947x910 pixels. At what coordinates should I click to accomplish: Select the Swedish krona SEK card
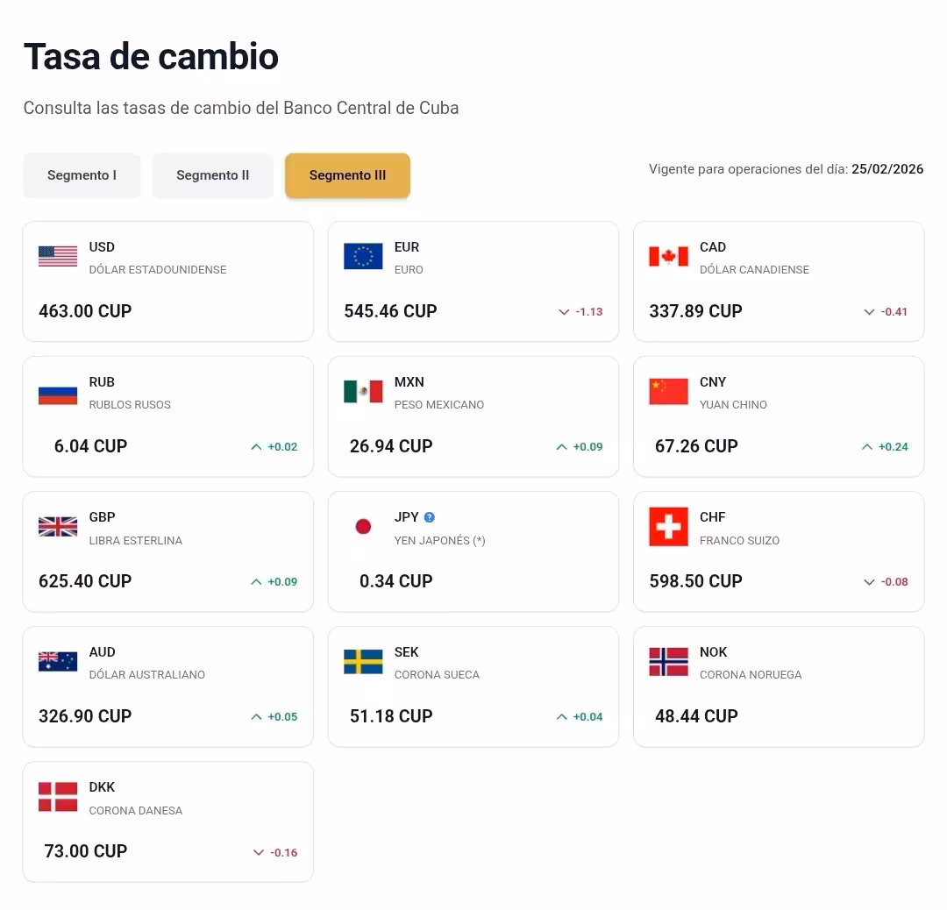click(x=473, y=686)
